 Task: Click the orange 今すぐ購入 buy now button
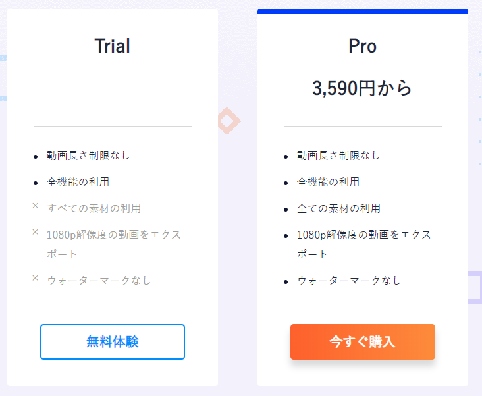coord(363,342)
